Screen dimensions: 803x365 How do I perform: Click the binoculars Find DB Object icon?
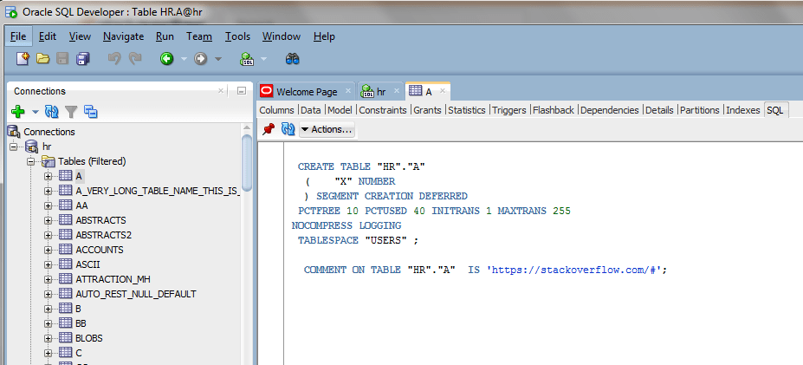tap(293, 59)
